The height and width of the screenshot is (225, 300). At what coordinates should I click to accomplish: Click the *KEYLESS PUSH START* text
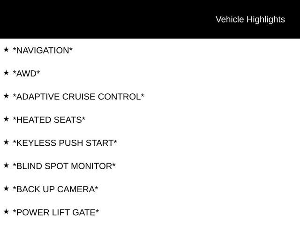65,143
